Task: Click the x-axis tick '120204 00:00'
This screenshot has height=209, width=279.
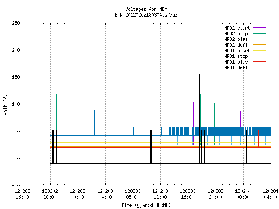Action: point(243,194)
